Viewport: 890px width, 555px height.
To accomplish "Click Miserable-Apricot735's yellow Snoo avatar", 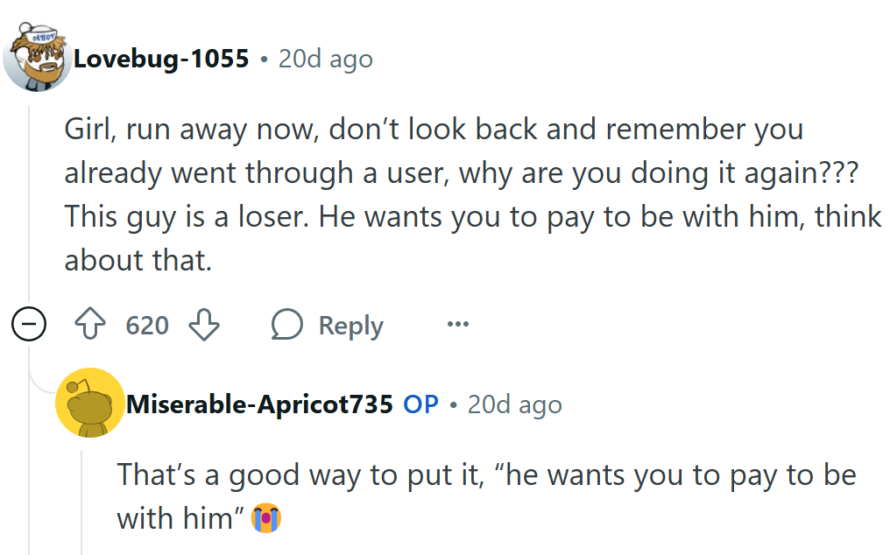I will [x=89, y=403].
